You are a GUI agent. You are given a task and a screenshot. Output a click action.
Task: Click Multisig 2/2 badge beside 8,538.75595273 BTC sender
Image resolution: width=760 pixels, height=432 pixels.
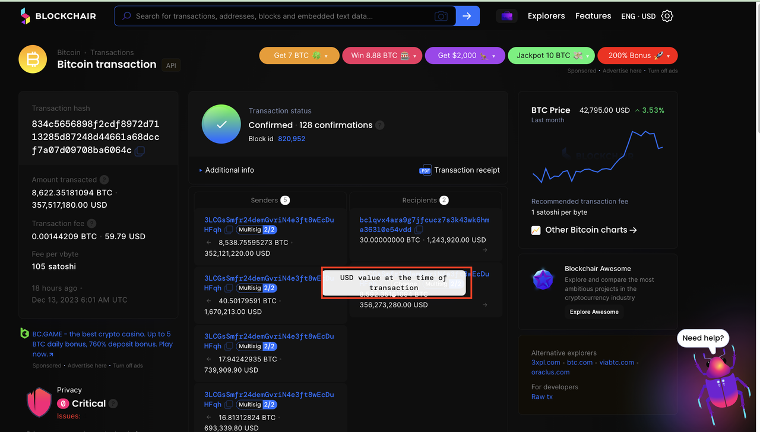pyautogui.click(x=256, y=230)
